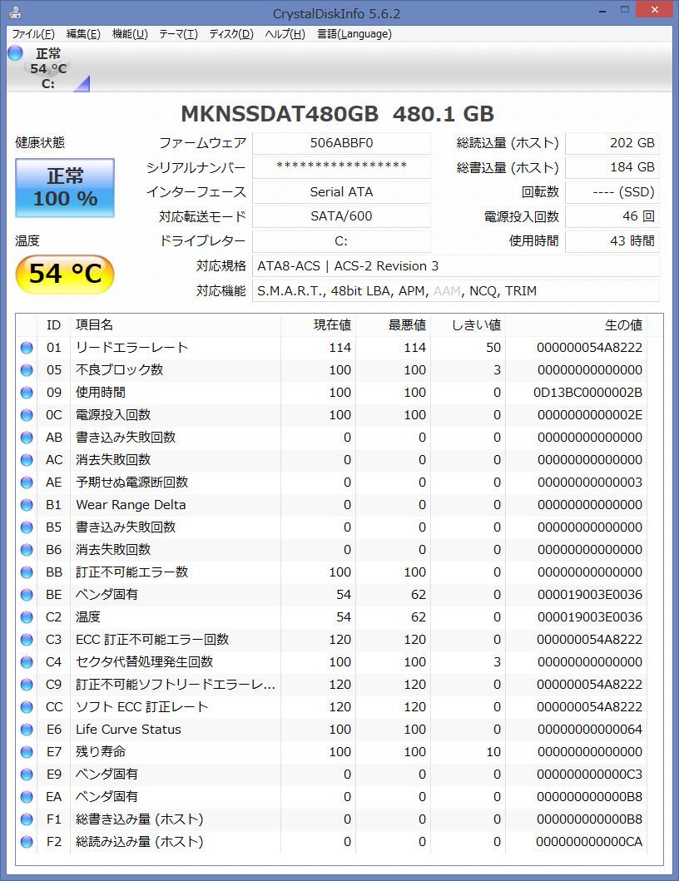Screen dimensions: 679x881
Task: Click the CrystalDiskInfo app icon in title bar
Action: pyautogui.click(x=16, y=12)
